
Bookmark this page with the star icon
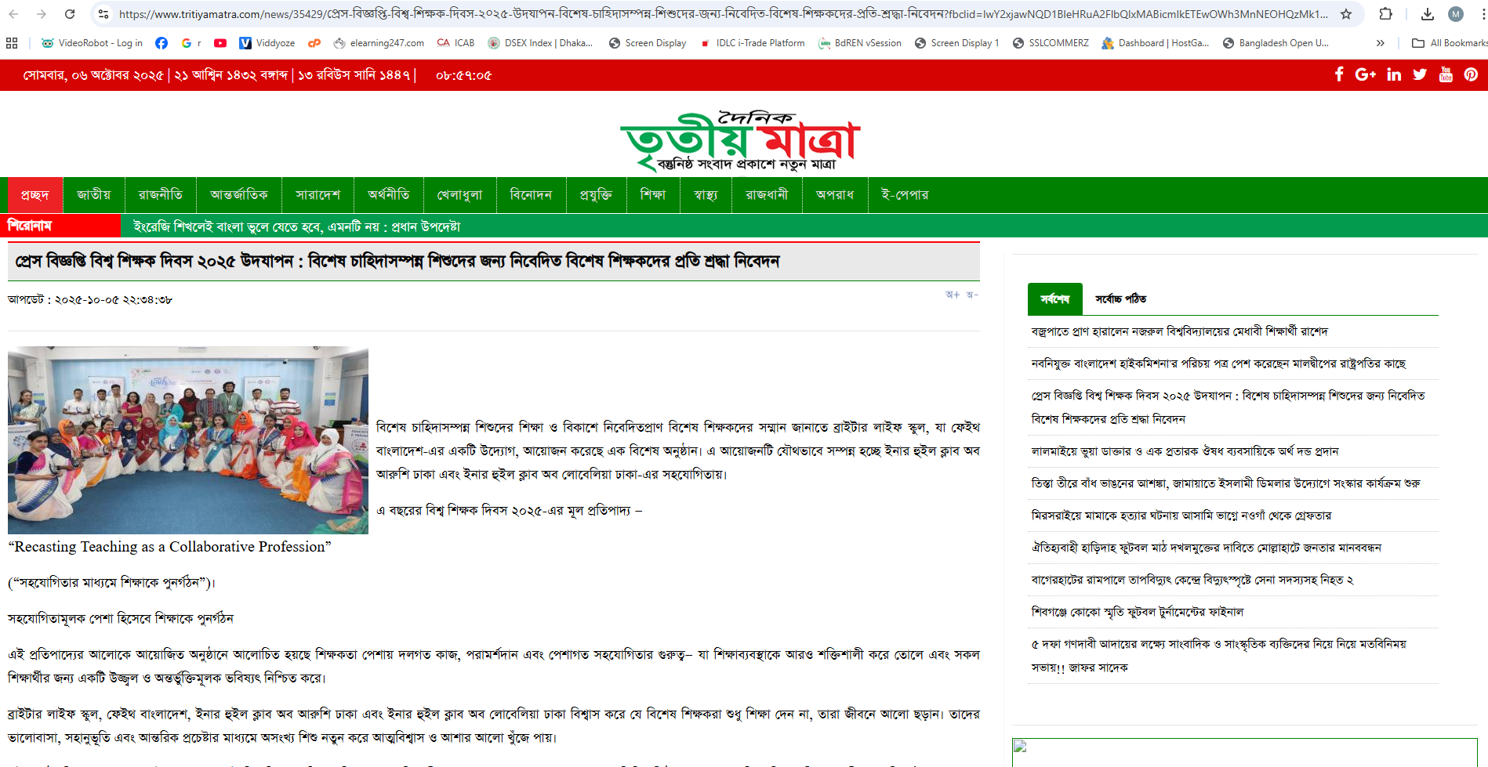pyautogui.click(x=1346, y=14)
